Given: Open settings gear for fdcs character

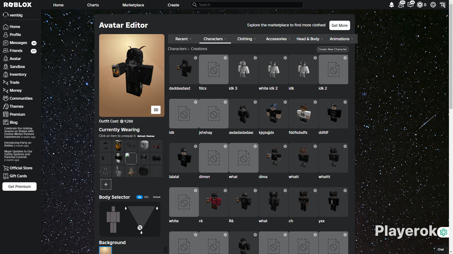Looking at the screenshot, I should (x=225, y=58).
